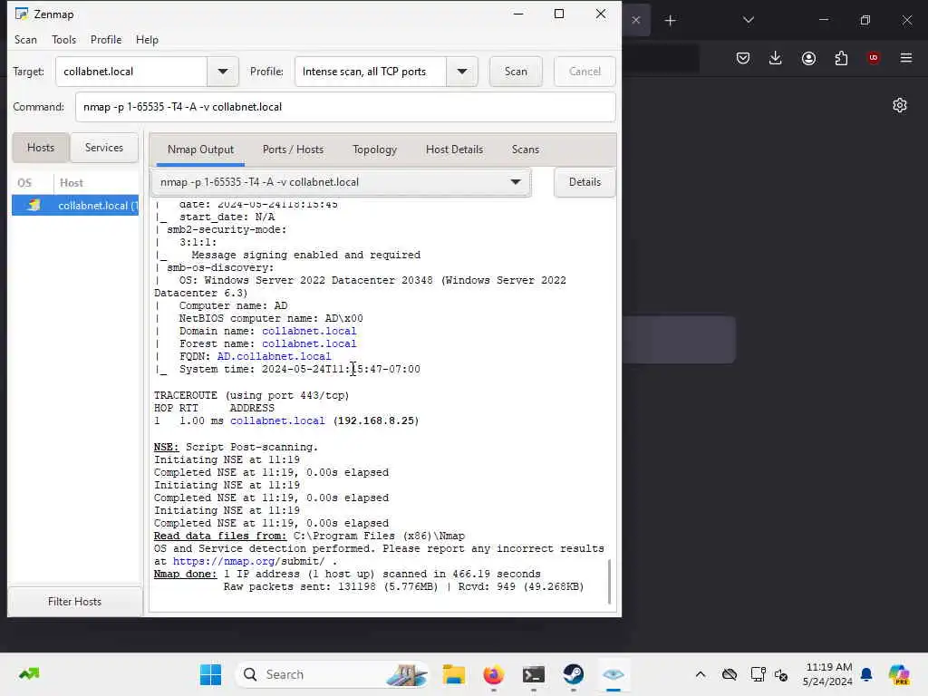928x696 pixels.
Task: Click the 'TRACEROUTE (using port 443/tcp)' text
Action: (x=252, y=395)
